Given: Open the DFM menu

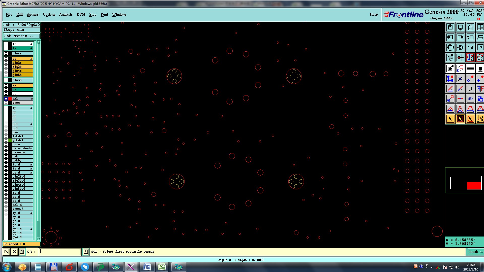Looking at the screenshot, I should click(81, 14).
